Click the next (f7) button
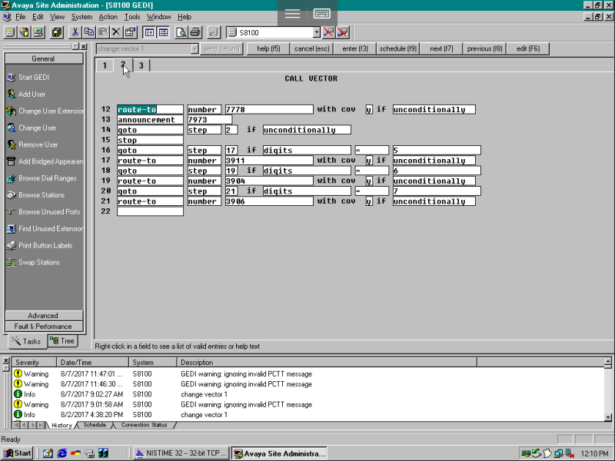The height and width of the screenshot is (461, 615). click(x=441, y=48)
